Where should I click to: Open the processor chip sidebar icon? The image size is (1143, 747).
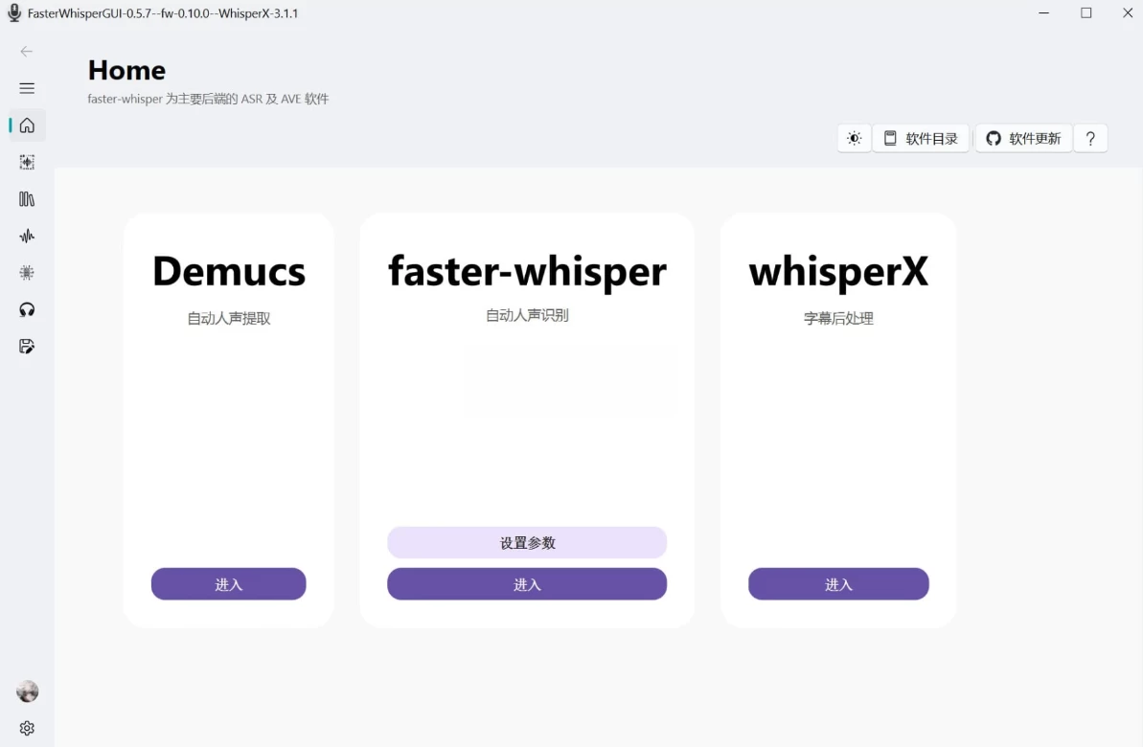click(27, 273)
